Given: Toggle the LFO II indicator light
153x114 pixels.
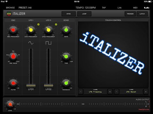Looking at the screenshot, I should [x=56, y=24].
